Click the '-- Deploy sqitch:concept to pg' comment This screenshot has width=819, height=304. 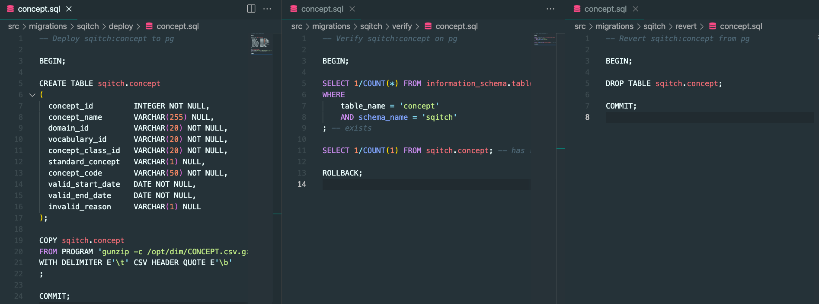tap(107, 38)
